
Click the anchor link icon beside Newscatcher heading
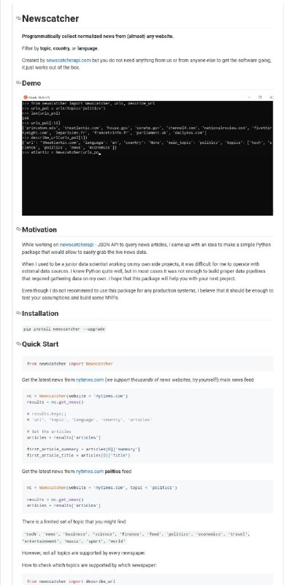coord(18,18)
